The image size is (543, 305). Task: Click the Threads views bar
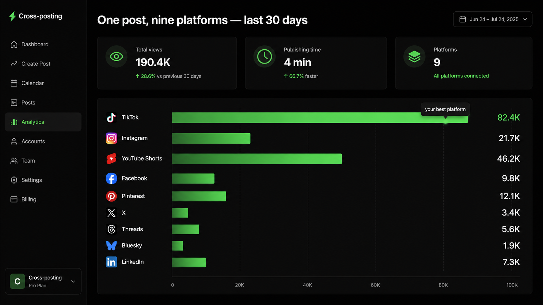185,229
